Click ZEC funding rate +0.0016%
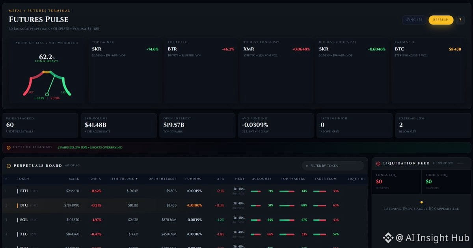473x248 pixels. 194,234
